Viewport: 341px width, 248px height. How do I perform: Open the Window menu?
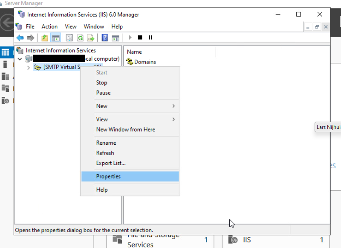tap(94, 26)
